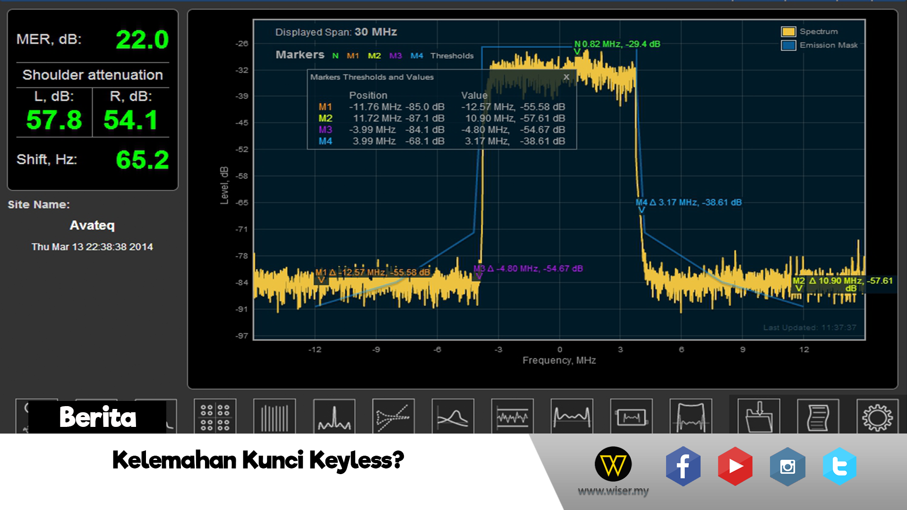The height and width of the screenshot is (510, 907).
Task: Open the Instagram icon in banner
Action: point(787,467)
